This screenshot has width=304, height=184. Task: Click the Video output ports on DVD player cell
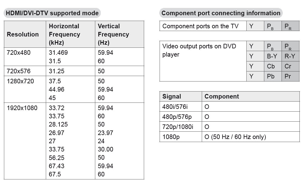(x=199, y=50)
